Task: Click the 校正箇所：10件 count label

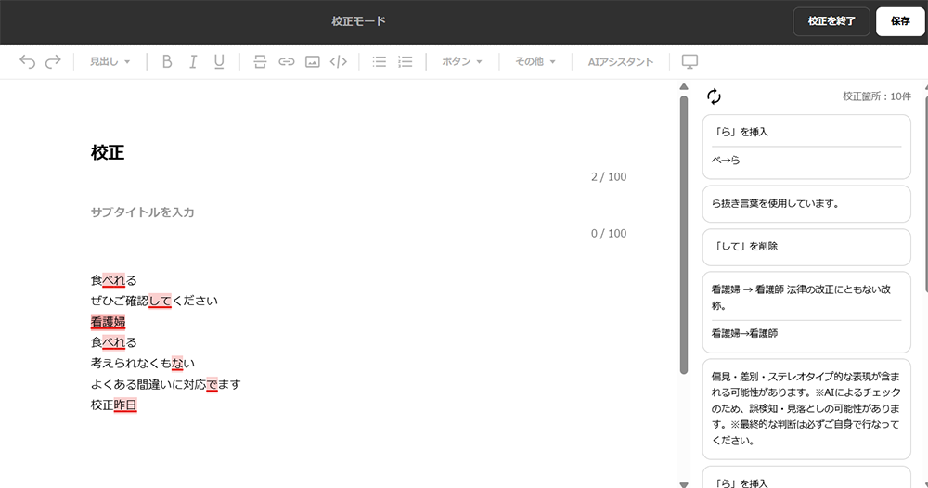Action: coord(877,96)
